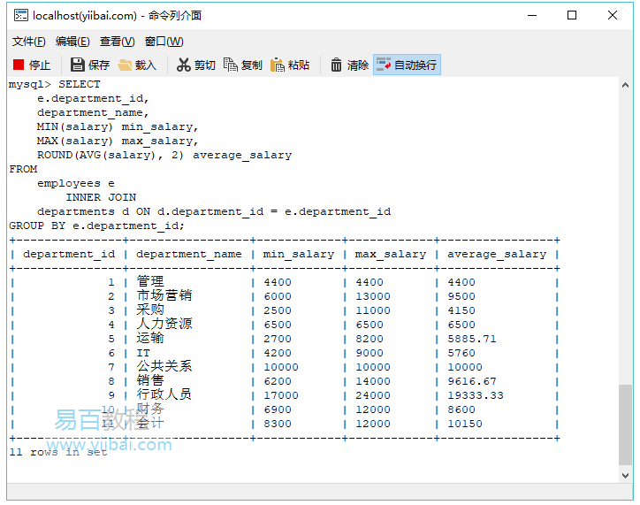Click the mysql> SELECT prompt line
The height and width of the screenshot is (505, 640).
pos(55,84)
